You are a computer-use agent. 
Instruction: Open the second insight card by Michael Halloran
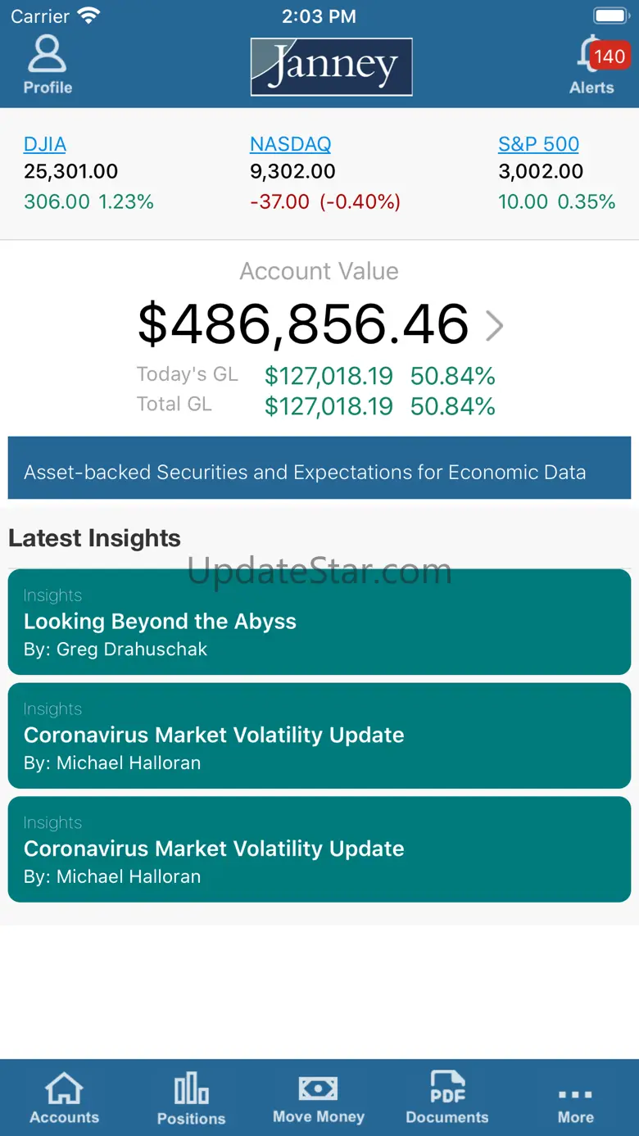319,735
